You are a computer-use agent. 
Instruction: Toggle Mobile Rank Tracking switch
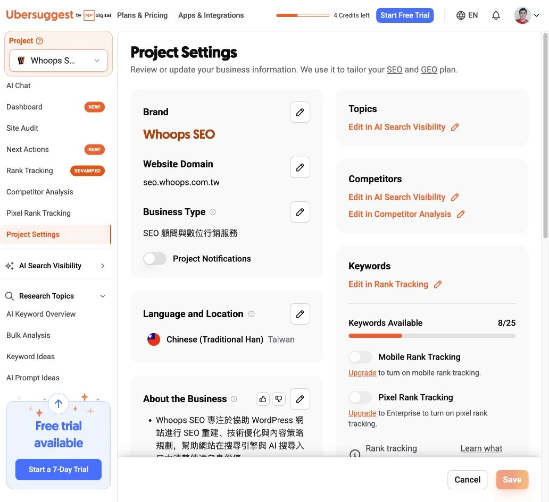(x=360, y=357)
